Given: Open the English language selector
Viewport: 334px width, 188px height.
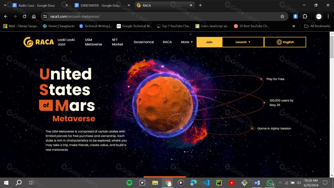Looking at the screenshot, I should click(x=285, y=42).
